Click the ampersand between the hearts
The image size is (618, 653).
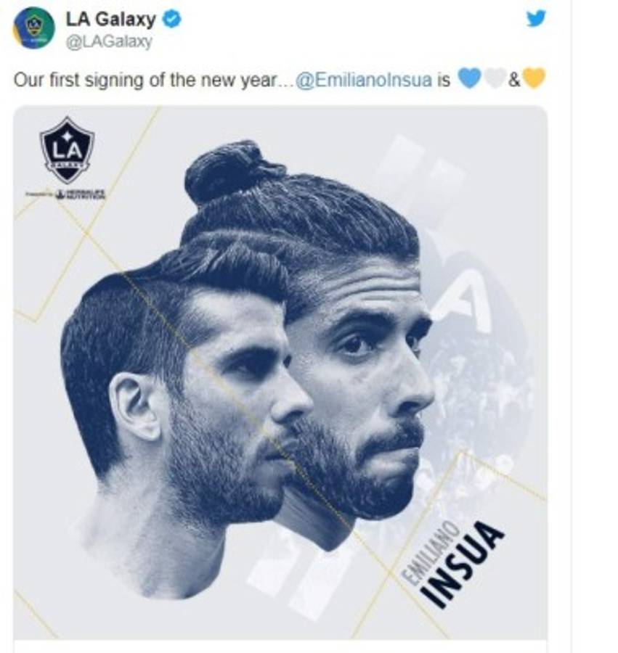pyautogui.click(x=514, y=80)
